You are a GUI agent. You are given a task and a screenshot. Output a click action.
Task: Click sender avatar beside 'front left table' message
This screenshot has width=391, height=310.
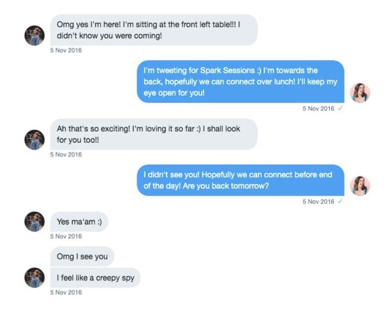[35, 36]
